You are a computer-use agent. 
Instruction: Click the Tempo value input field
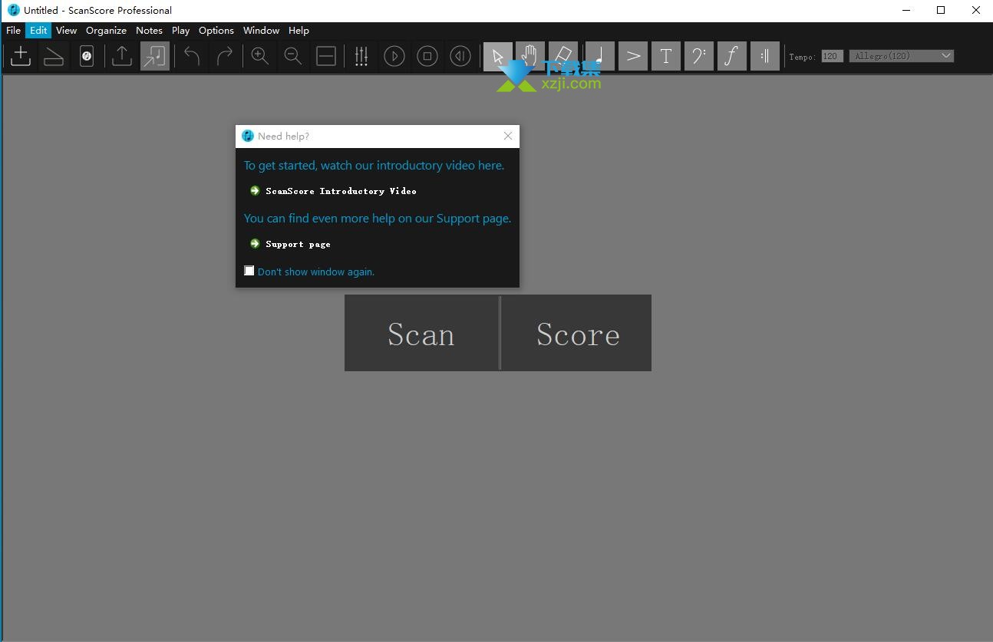[x=832, y=56]
